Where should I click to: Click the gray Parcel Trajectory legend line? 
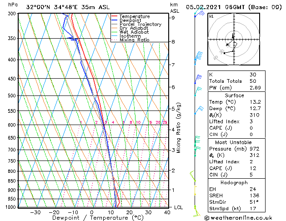(x=114, y=24)
